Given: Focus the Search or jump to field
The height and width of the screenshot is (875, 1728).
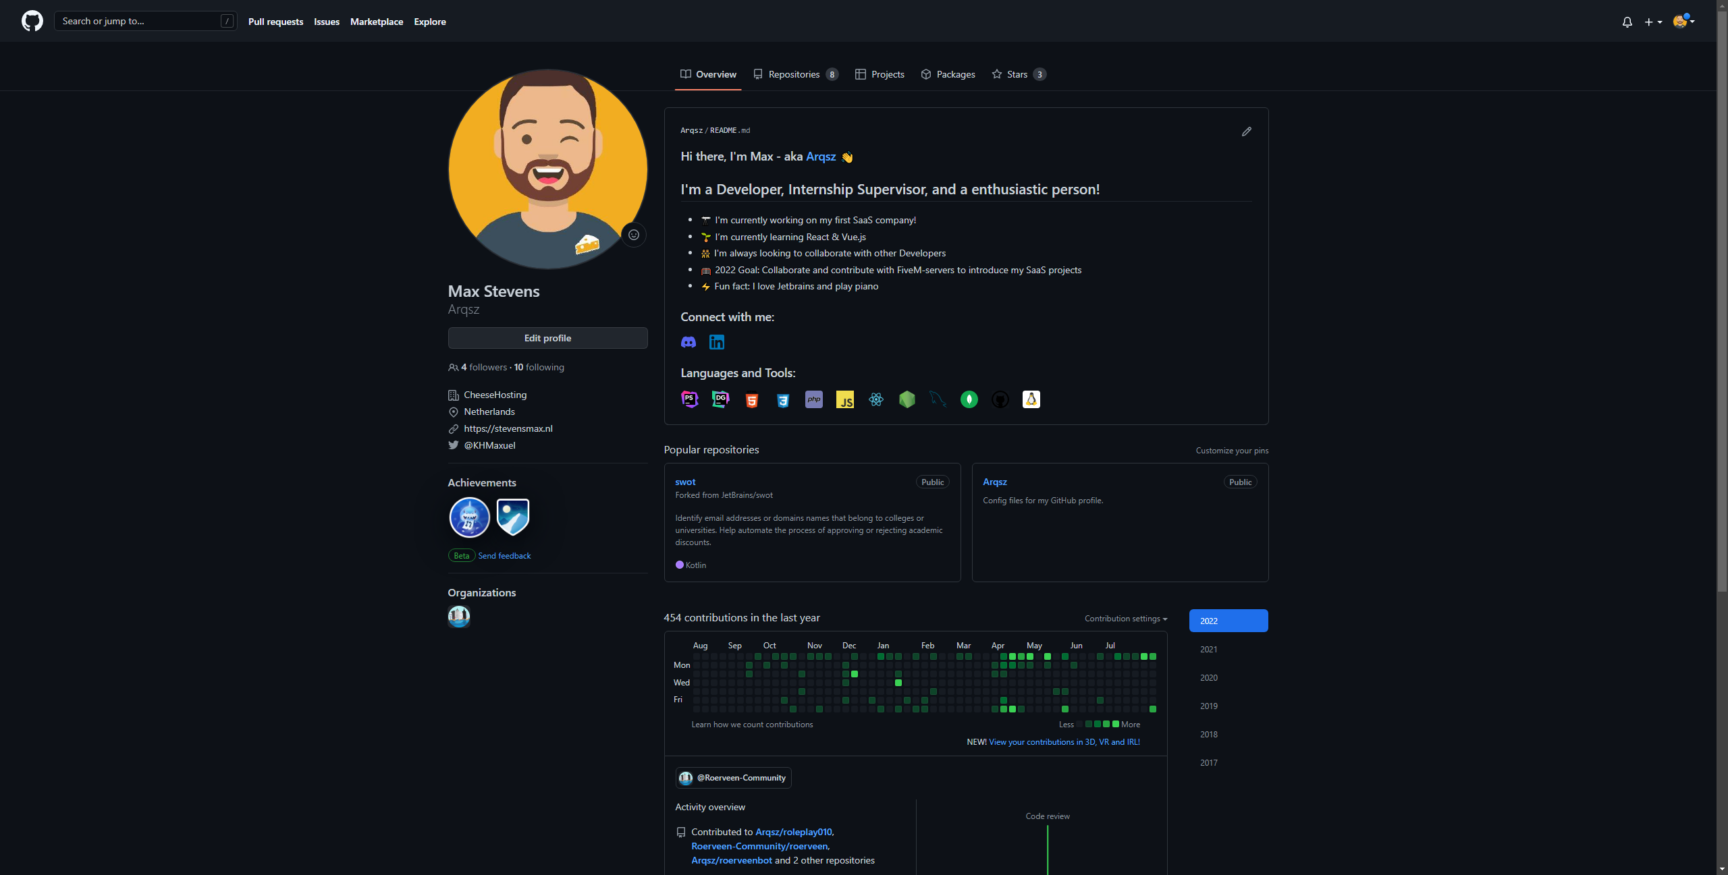Looking at the screenshot, I should point(139,21).
